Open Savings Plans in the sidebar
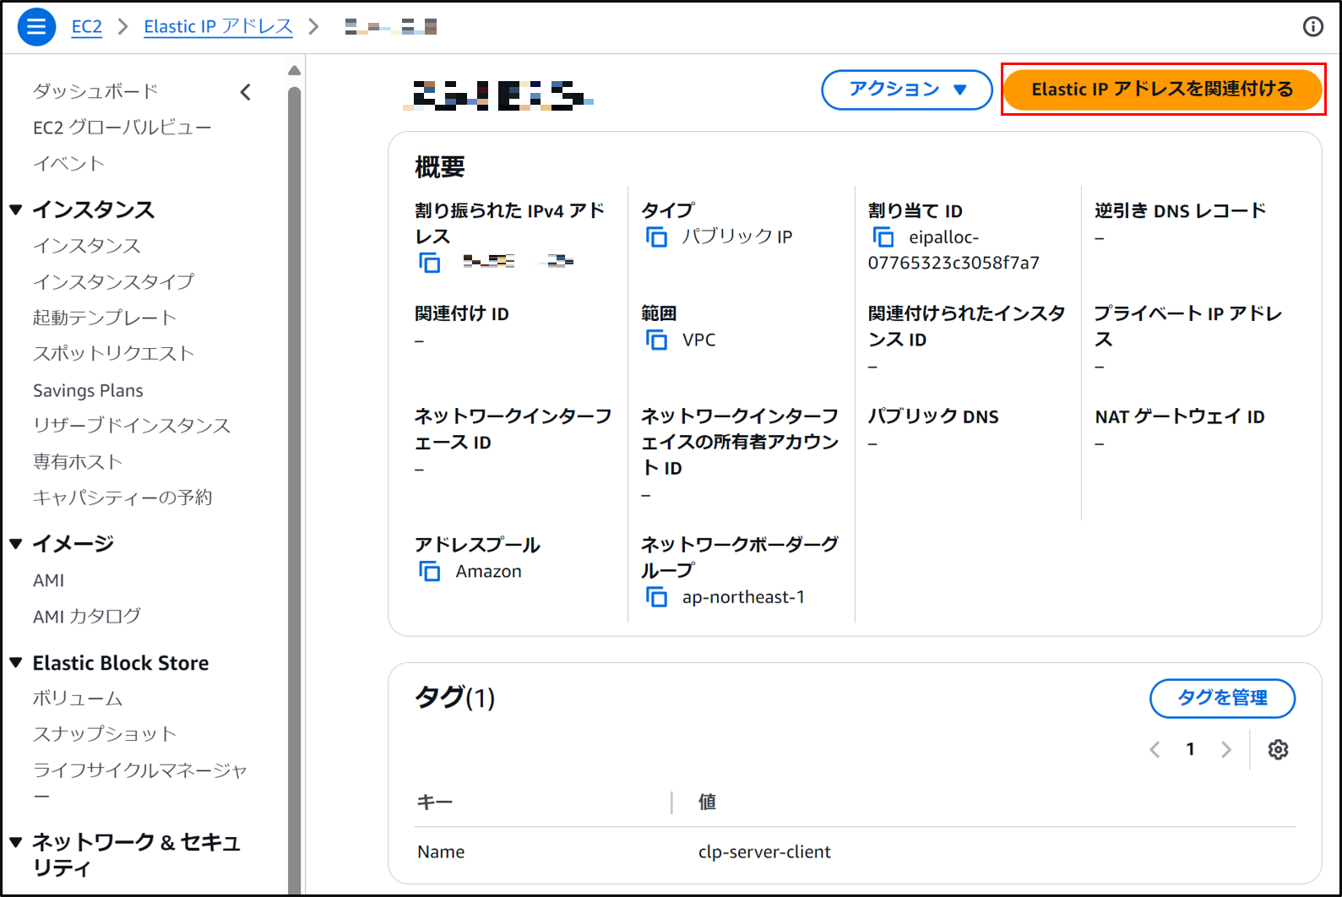 [88, 390]
